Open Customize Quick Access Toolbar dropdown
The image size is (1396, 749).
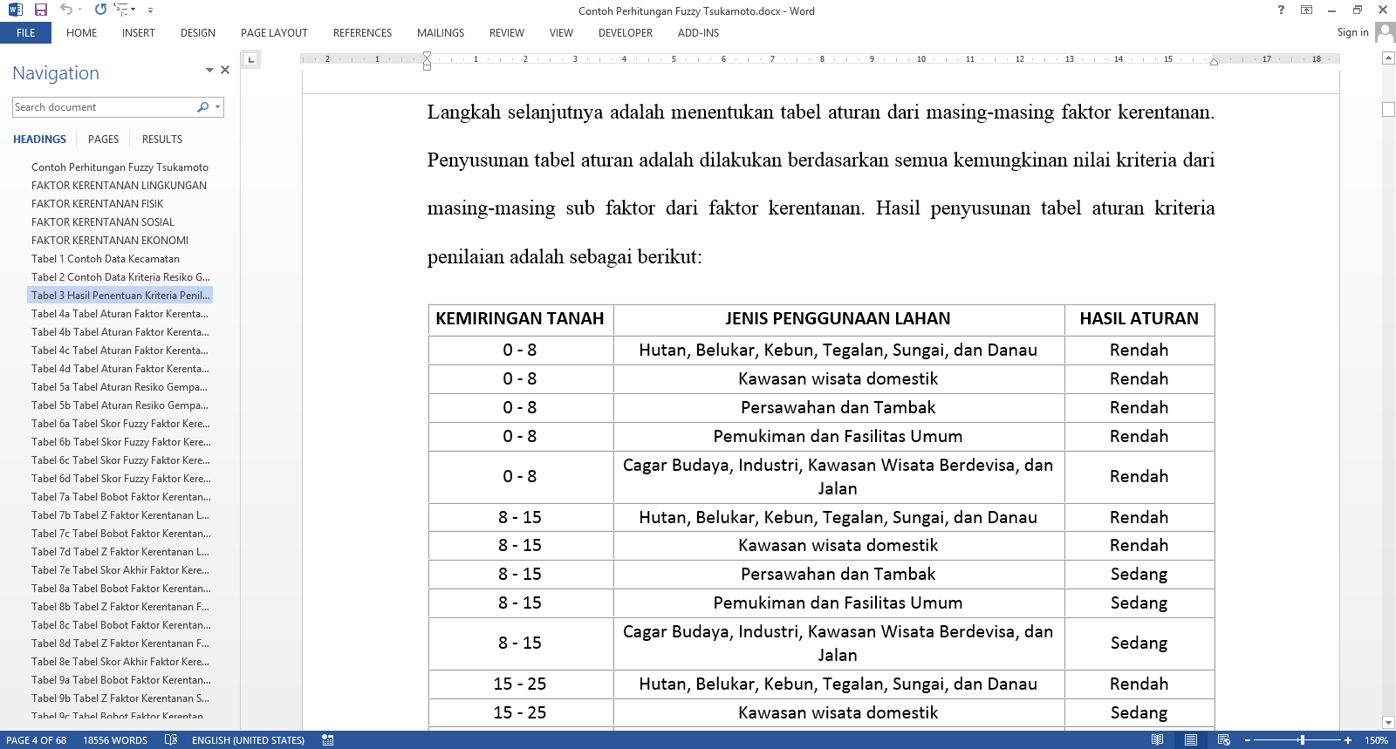point(150,10)
